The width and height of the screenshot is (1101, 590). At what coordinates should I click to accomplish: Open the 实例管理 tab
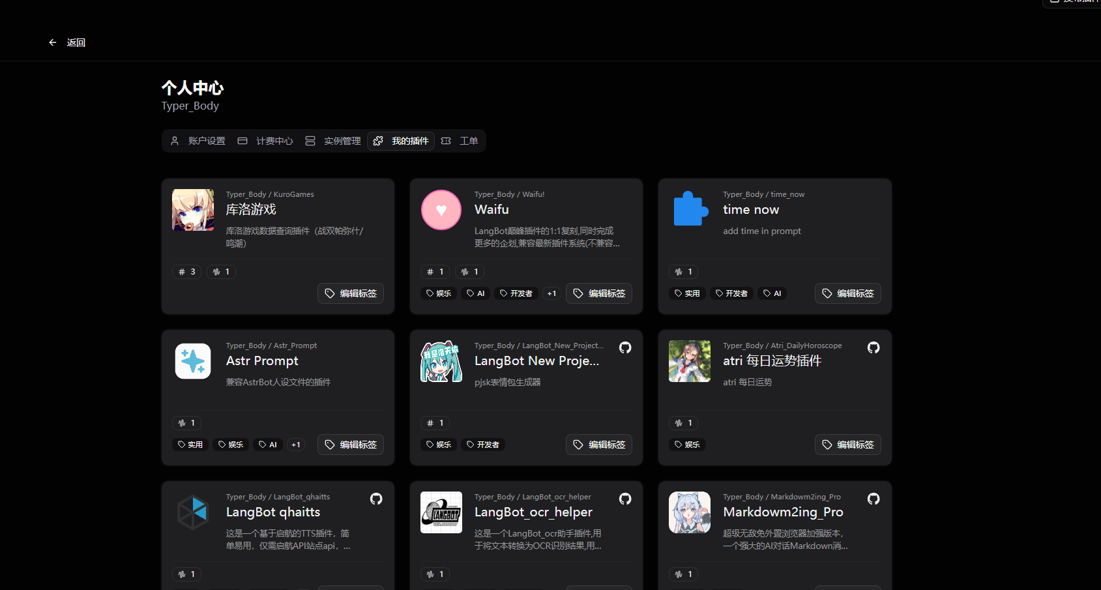pos(333,141)
